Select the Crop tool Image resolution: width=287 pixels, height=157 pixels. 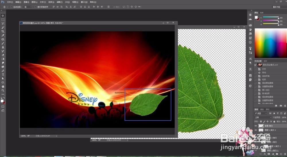pyautogui.click(x=3, y=32)
